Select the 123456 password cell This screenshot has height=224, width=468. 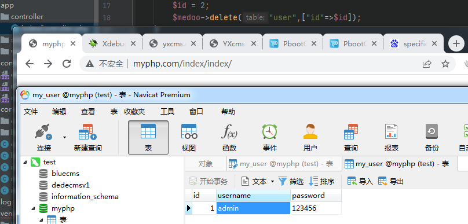tap(316, 208)
